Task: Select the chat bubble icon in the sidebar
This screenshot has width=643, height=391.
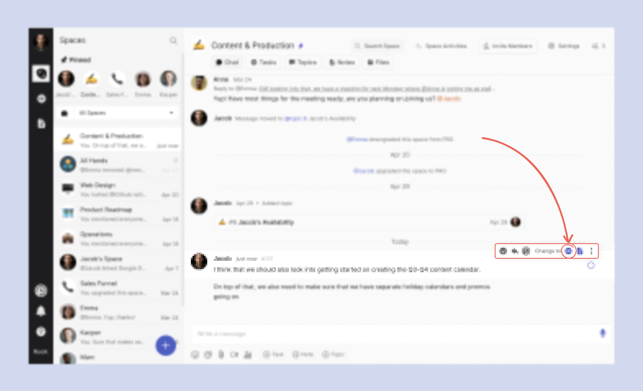Action: (x=41, y=74)
